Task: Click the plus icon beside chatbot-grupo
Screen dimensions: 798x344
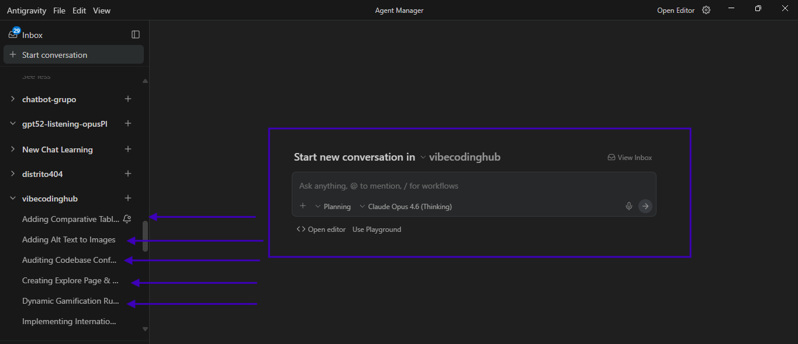Action: click(128, 99)
